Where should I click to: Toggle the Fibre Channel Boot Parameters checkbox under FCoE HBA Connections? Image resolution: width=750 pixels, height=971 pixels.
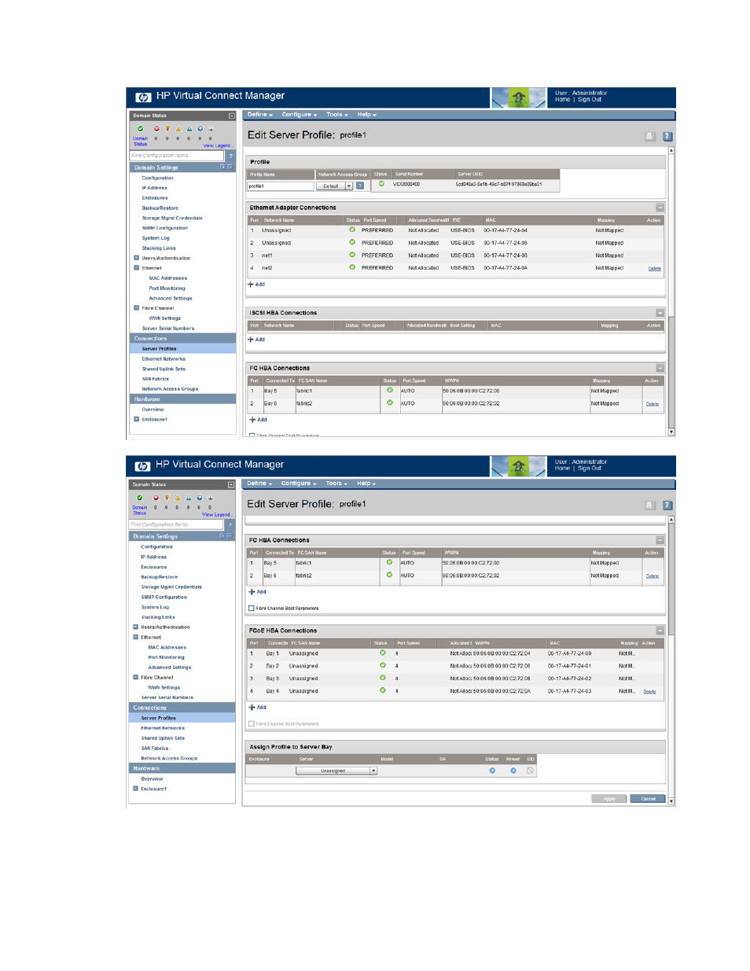pyautogui.click(x=252, y=724)
